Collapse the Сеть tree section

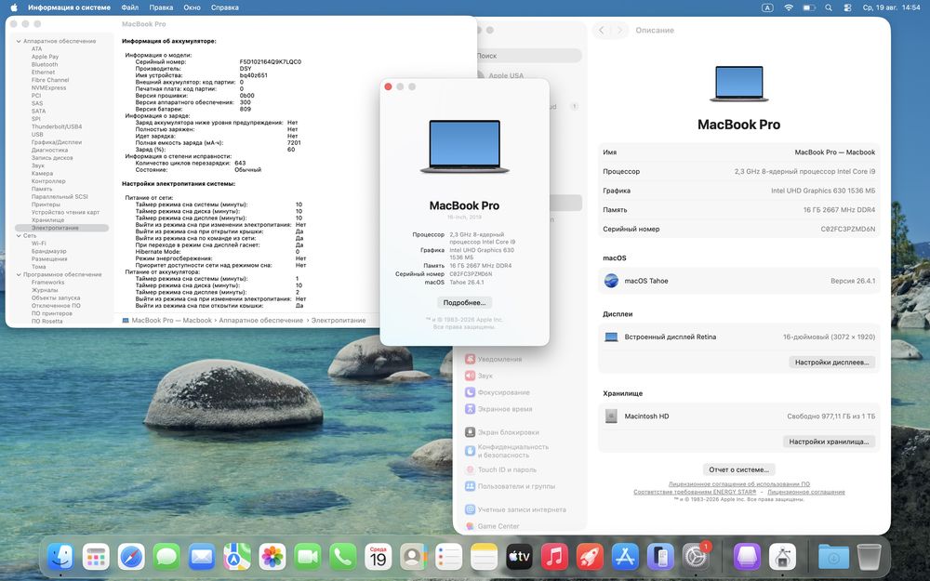click(19, 235)
